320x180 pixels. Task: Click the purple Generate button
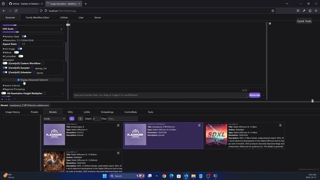[x=254, y=95]
